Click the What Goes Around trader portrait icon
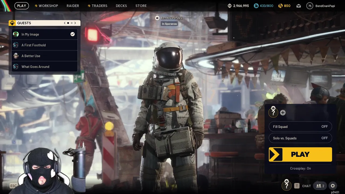The height and width of the screenshot is (194, 345). click(16, 67)
